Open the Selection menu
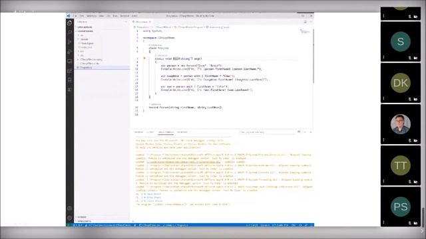426x239 pixels. [x=91, y=16]
